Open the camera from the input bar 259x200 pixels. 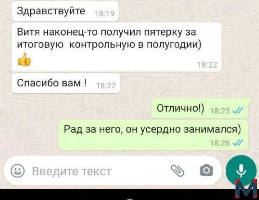pyautogui.click(x=206, y=170)
